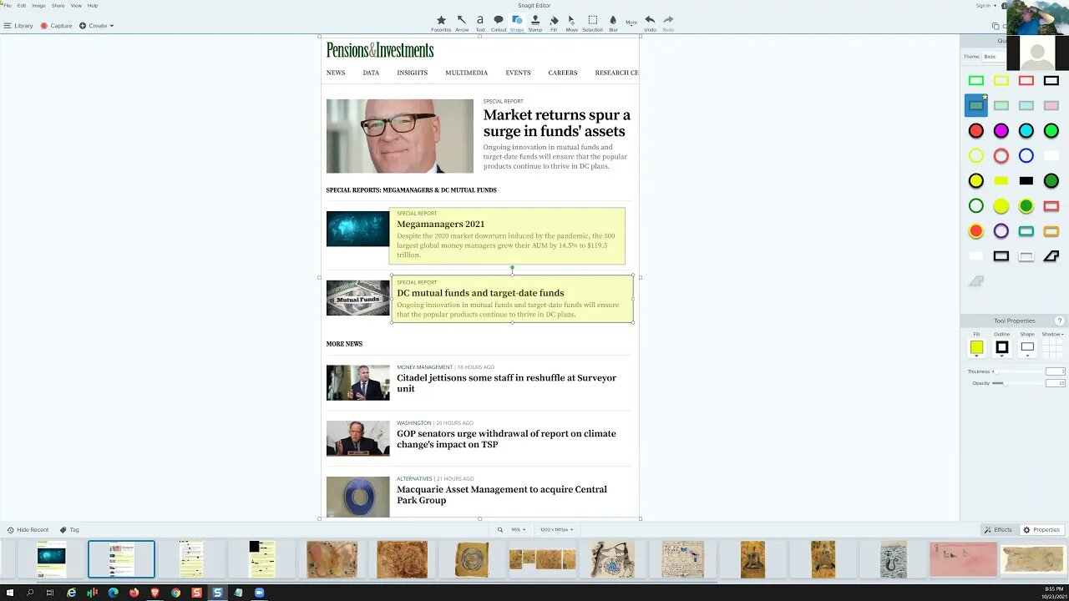Hide the Recent captures tray
The image size is (1069, 601).
[x=28, y=529]
